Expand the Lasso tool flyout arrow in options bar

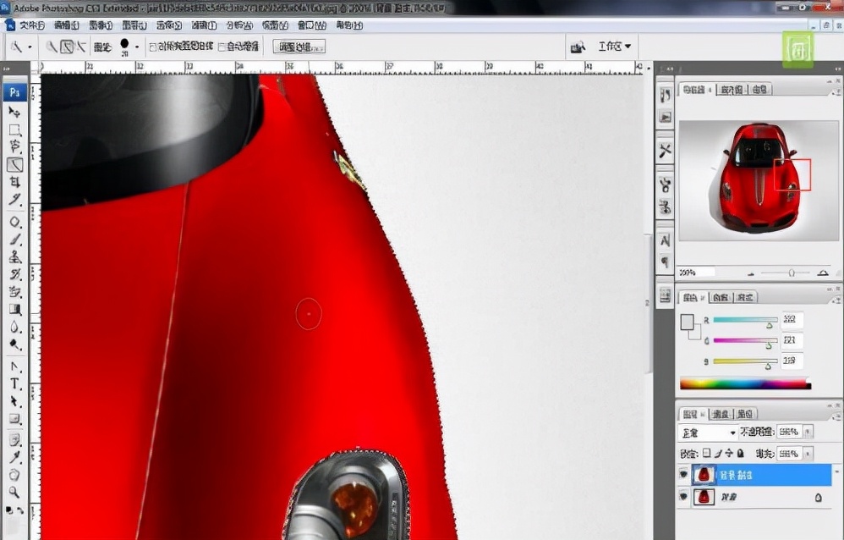pos(30,47)
